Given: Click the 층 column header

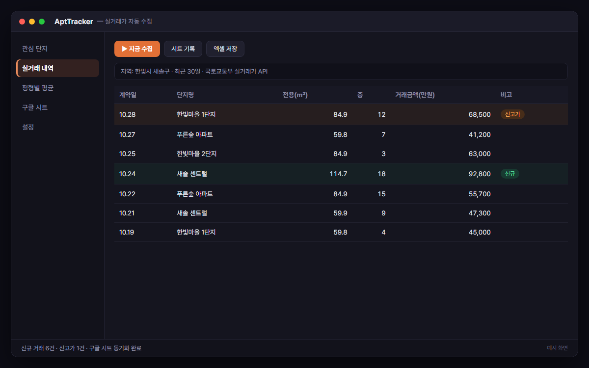Looking at the screenshot, I should click(x=360, y=95).
